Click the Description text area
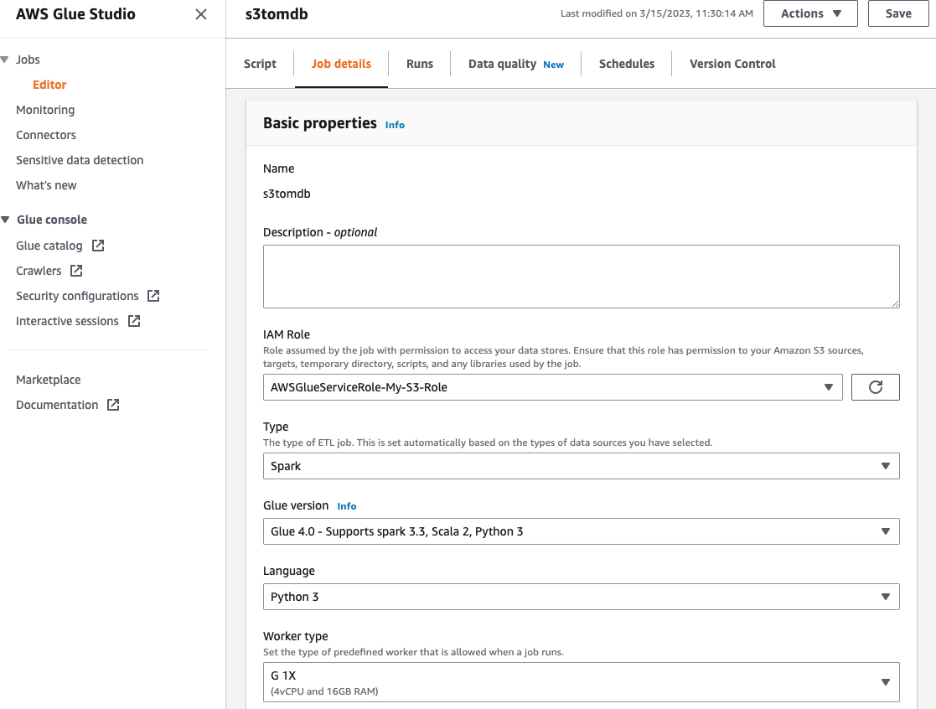Image resolution: width=936 pixels, height=709 pixels. click(x=581, y=277)
